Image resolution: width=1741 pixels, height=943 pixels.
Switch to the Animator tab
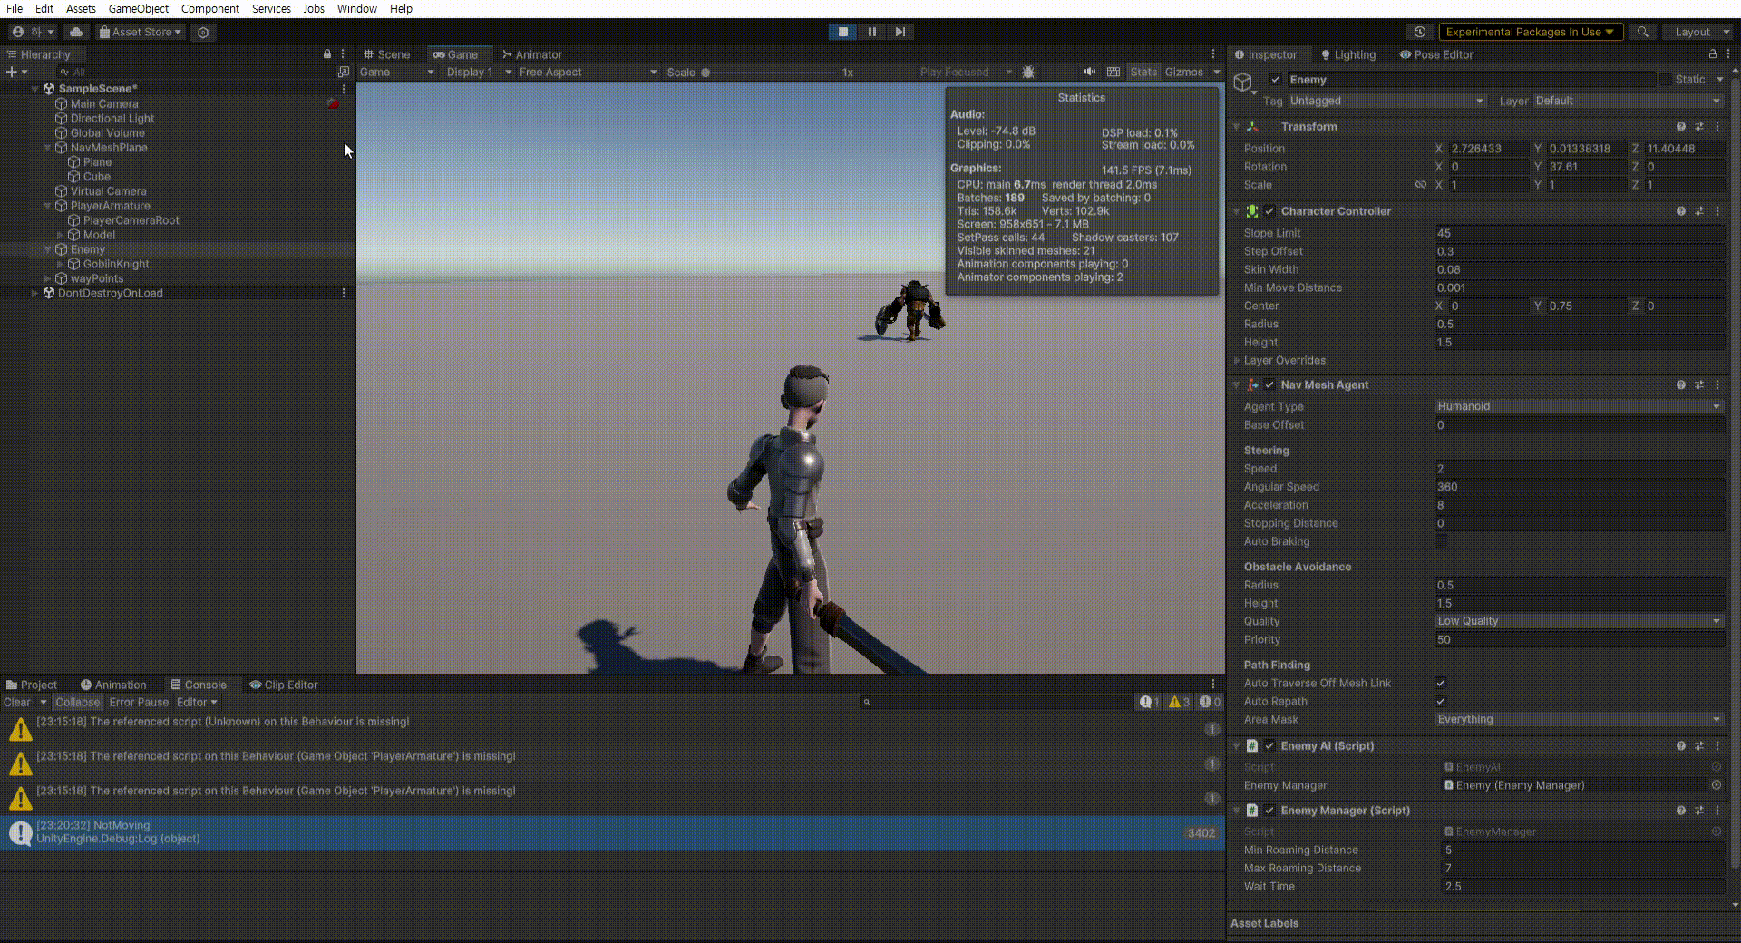(532, 54)
